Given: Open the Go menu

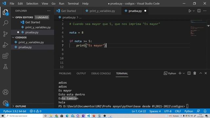Looking at the screenshot, I should (x=53, y=4).
